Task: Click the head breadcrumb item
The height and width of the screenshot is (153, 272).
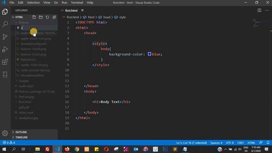Action: 107,17
